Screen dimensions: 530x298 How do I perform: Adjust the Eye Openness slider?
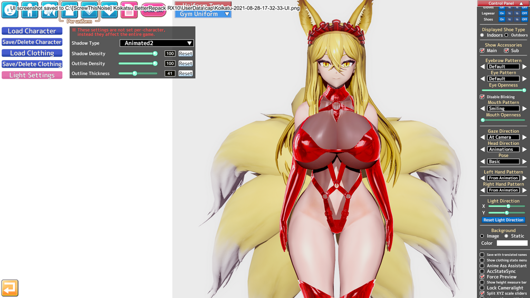pyautogui.click(x=503, y=90)
